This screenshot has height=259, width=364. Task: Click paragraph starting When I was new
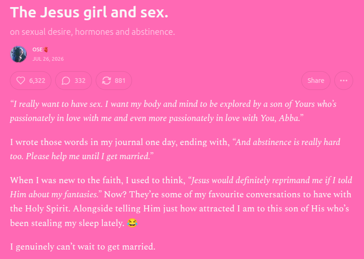(x=181, y=202)
